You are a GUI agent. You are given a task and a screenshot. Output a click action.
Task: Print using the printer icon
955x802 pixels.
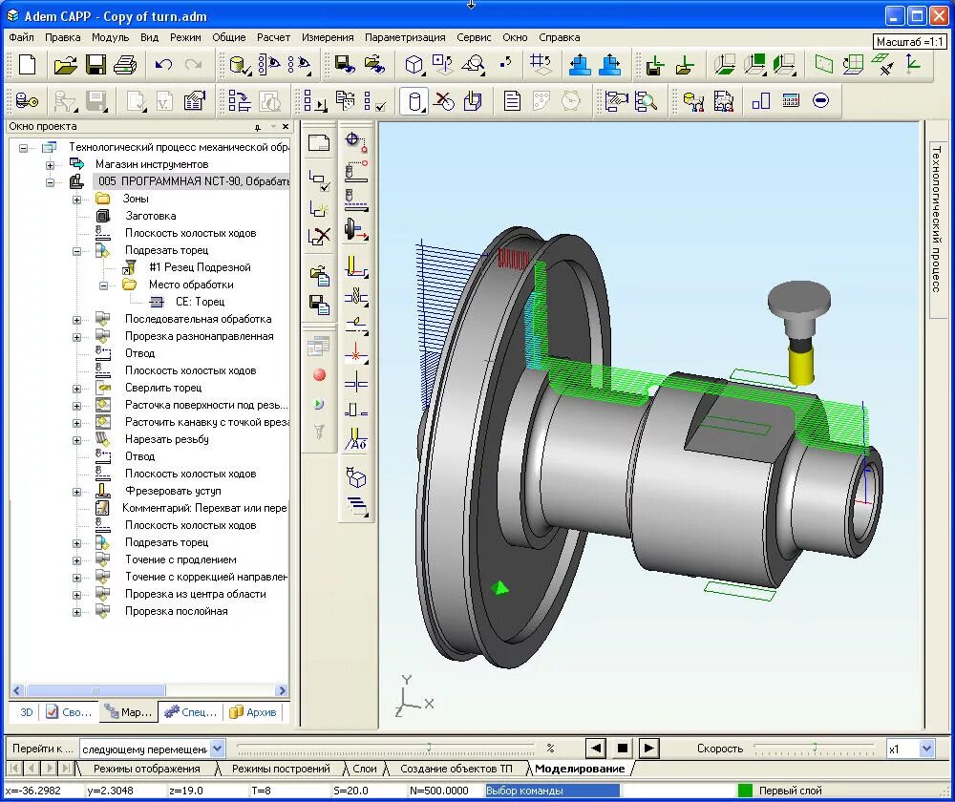tap(125, 65)
